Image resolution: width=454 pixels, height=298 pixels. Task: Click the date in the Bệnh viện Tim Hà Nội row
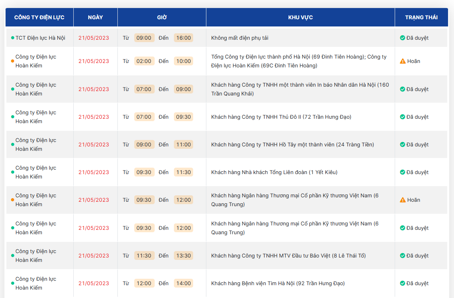(94, 283)
